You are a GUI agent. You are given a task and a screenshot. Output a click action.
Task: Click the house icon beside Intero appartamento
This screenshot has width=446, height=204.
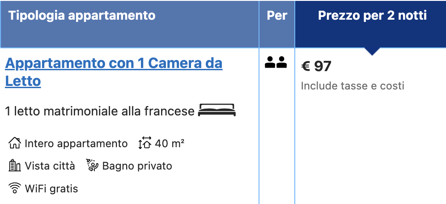click(14, 143)
